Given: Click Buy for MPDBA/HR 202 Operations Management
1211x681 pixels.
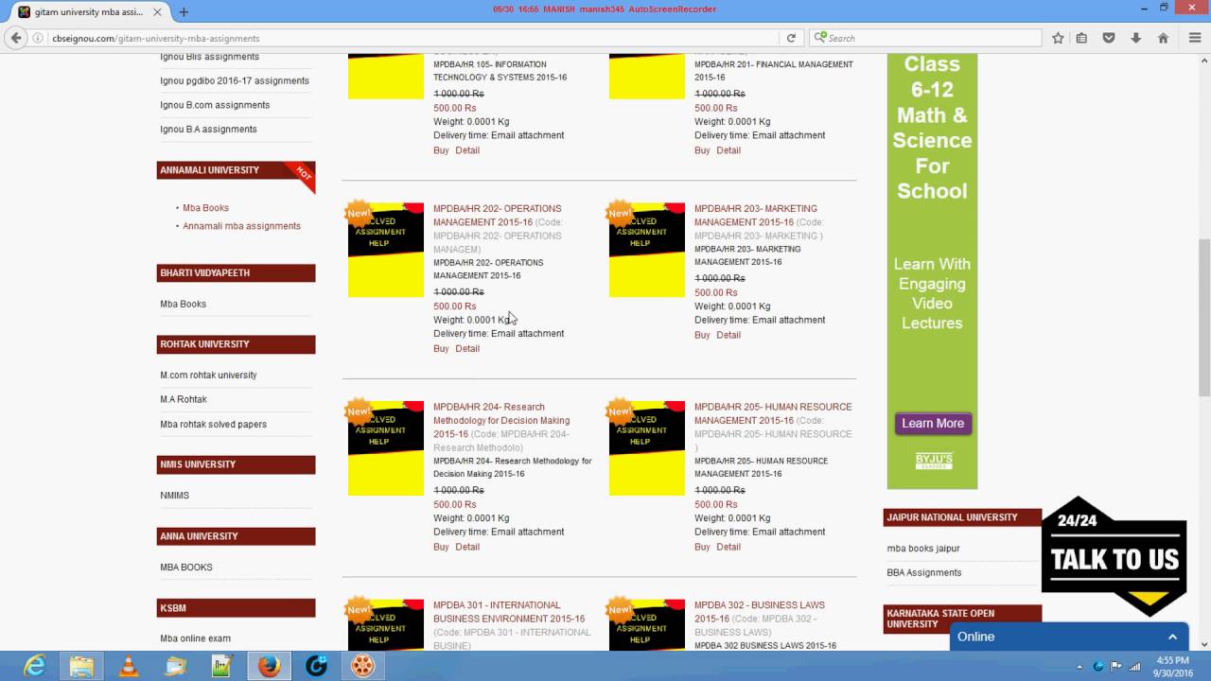Looking at the screenshot, I should pyautogui.click(x=441, y=349).
